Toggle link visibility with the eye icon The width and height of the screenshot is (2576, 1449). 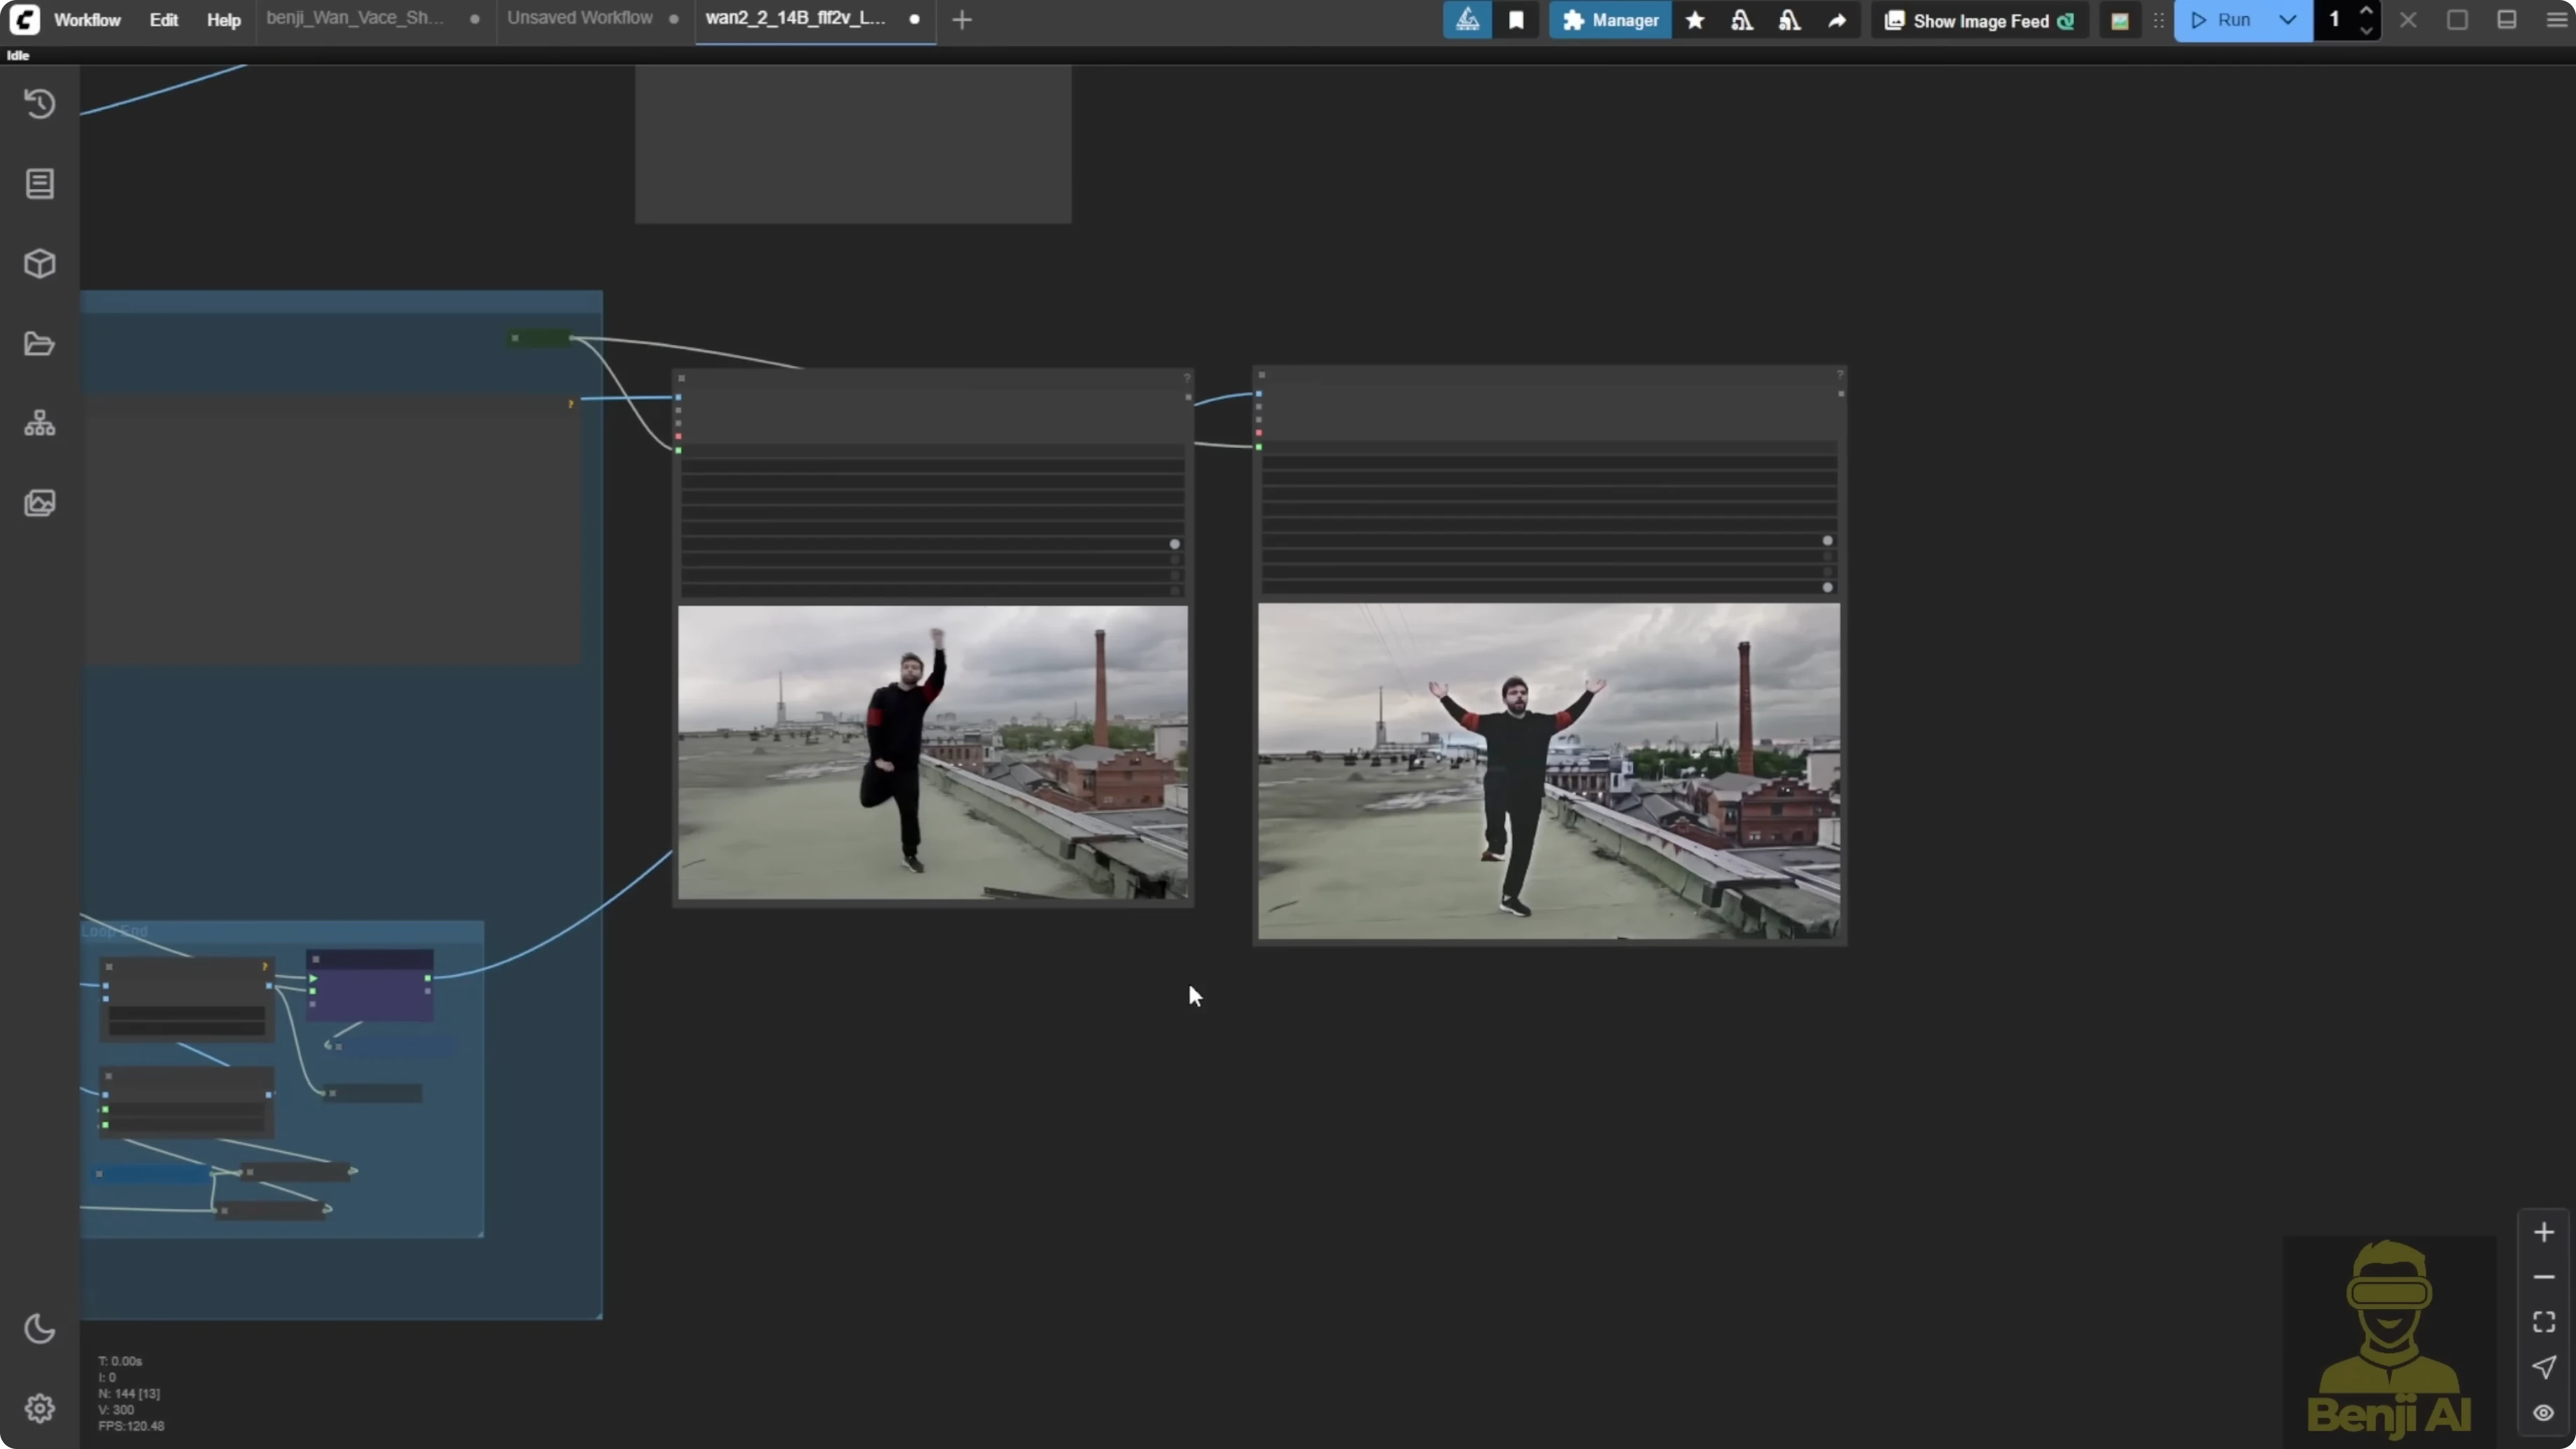(2544, 1414)
